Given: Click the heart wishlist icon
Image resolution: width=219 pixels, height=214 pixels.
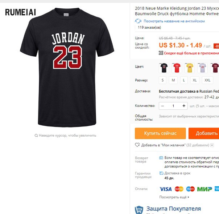Looking at the screenshot, I should [x=137, y=145].
